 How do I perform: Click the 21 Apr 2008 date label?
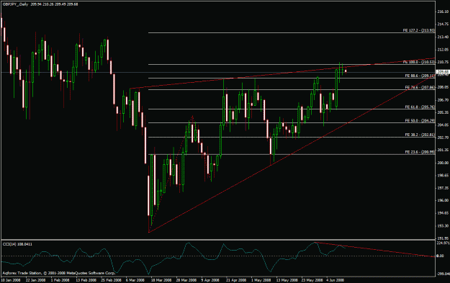pyautogui.click(x=236, y=280)
